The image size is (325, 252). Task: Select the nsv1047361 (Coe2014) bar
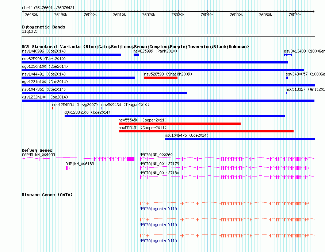(x=104, y=93)
